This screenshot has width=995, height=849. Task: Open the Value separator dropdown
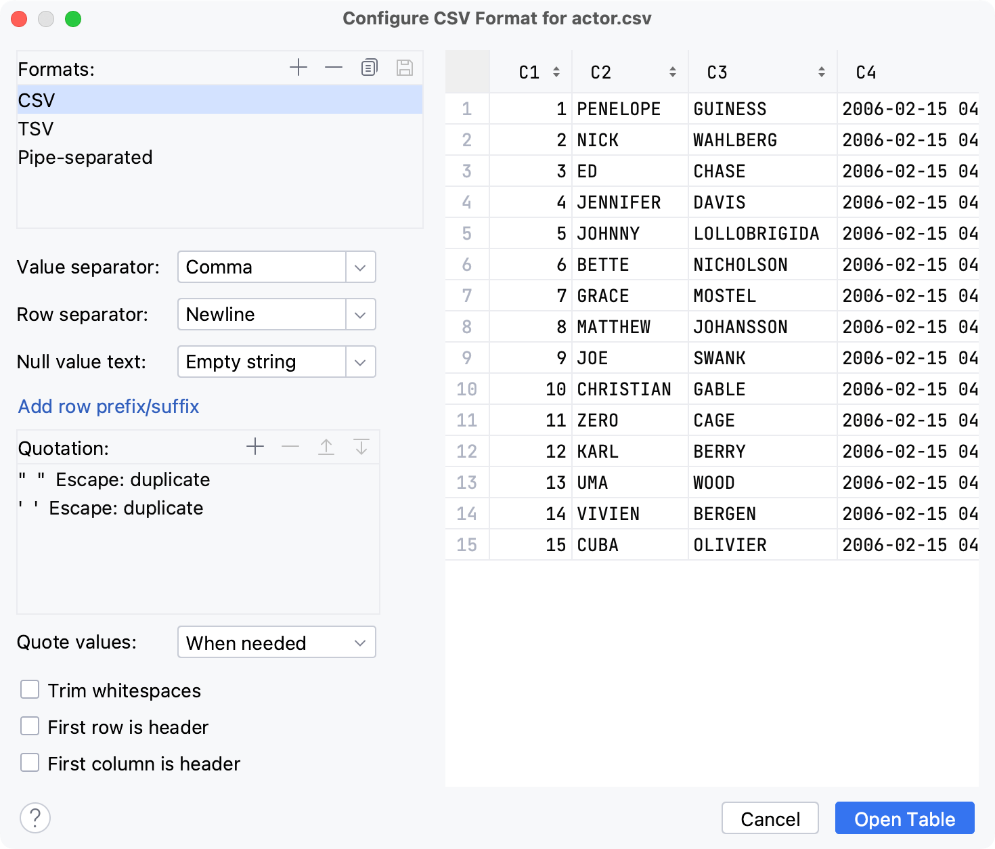[359, 267]
